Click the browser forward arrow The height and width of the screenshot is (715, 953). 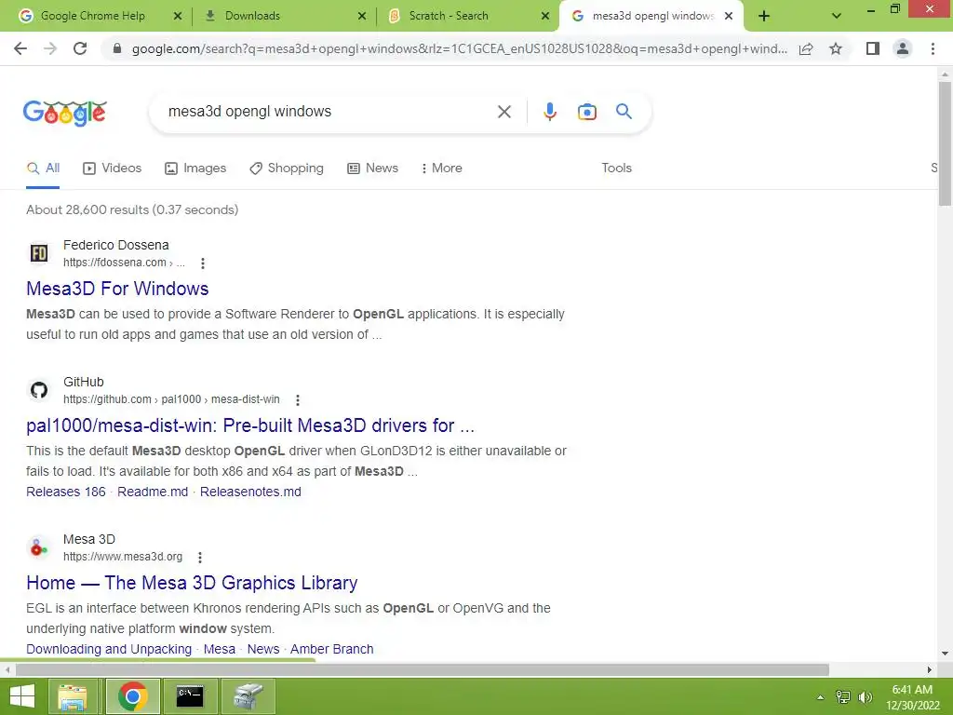pyautogui.click(x=50, y=48)
